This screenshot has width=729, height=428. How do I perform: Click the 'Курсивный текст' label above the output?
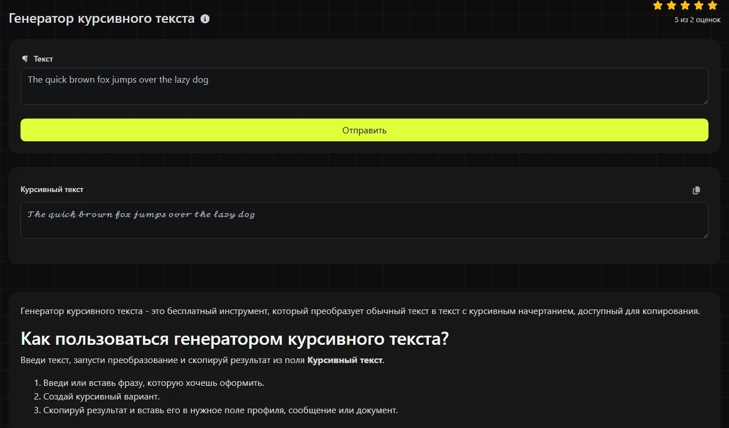(x=52, y=189)
